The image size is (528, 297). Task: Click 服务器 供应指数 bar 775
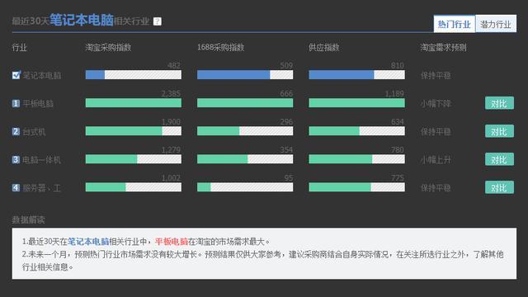357,187
